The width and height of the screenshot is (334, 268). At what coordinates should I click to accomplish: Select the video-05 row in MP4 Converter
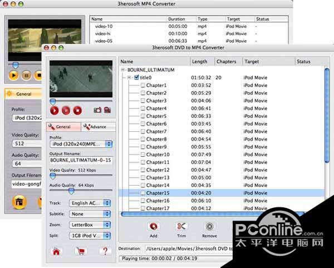(x=189, y=41)
